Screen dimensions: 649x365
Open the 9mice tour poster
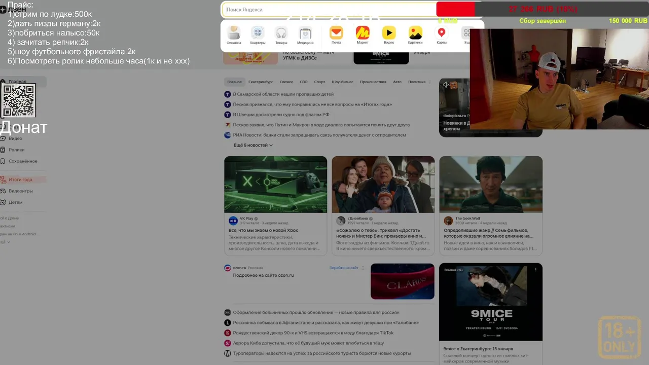(x=491, y=302)
